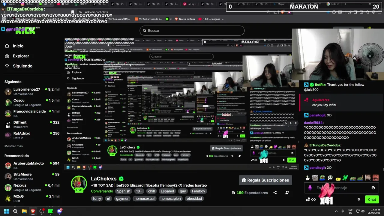Open Diffrent Minecraft channel
Screen dimensions: 384x216
point(32,124)
